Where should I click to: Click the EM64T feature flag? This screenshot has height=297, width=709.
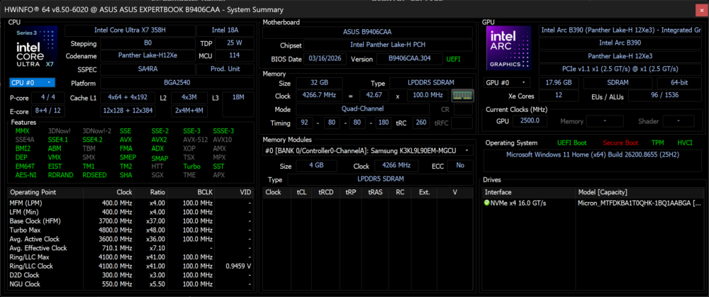[24, 166]
